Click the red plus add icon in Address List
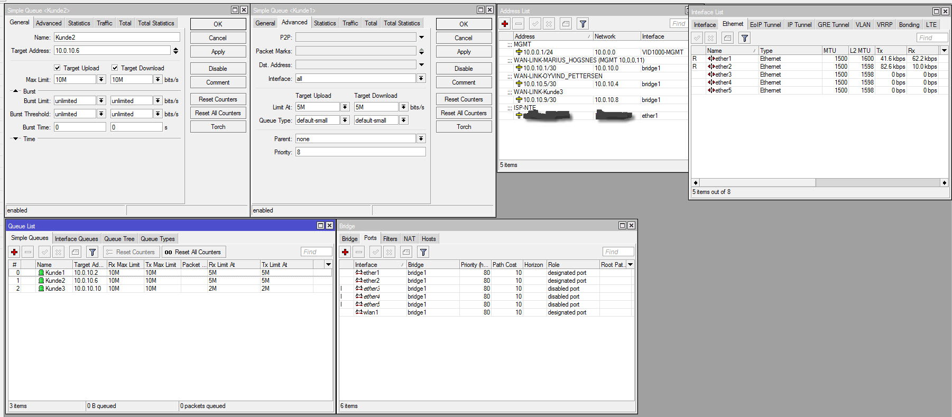 [505, 24]
